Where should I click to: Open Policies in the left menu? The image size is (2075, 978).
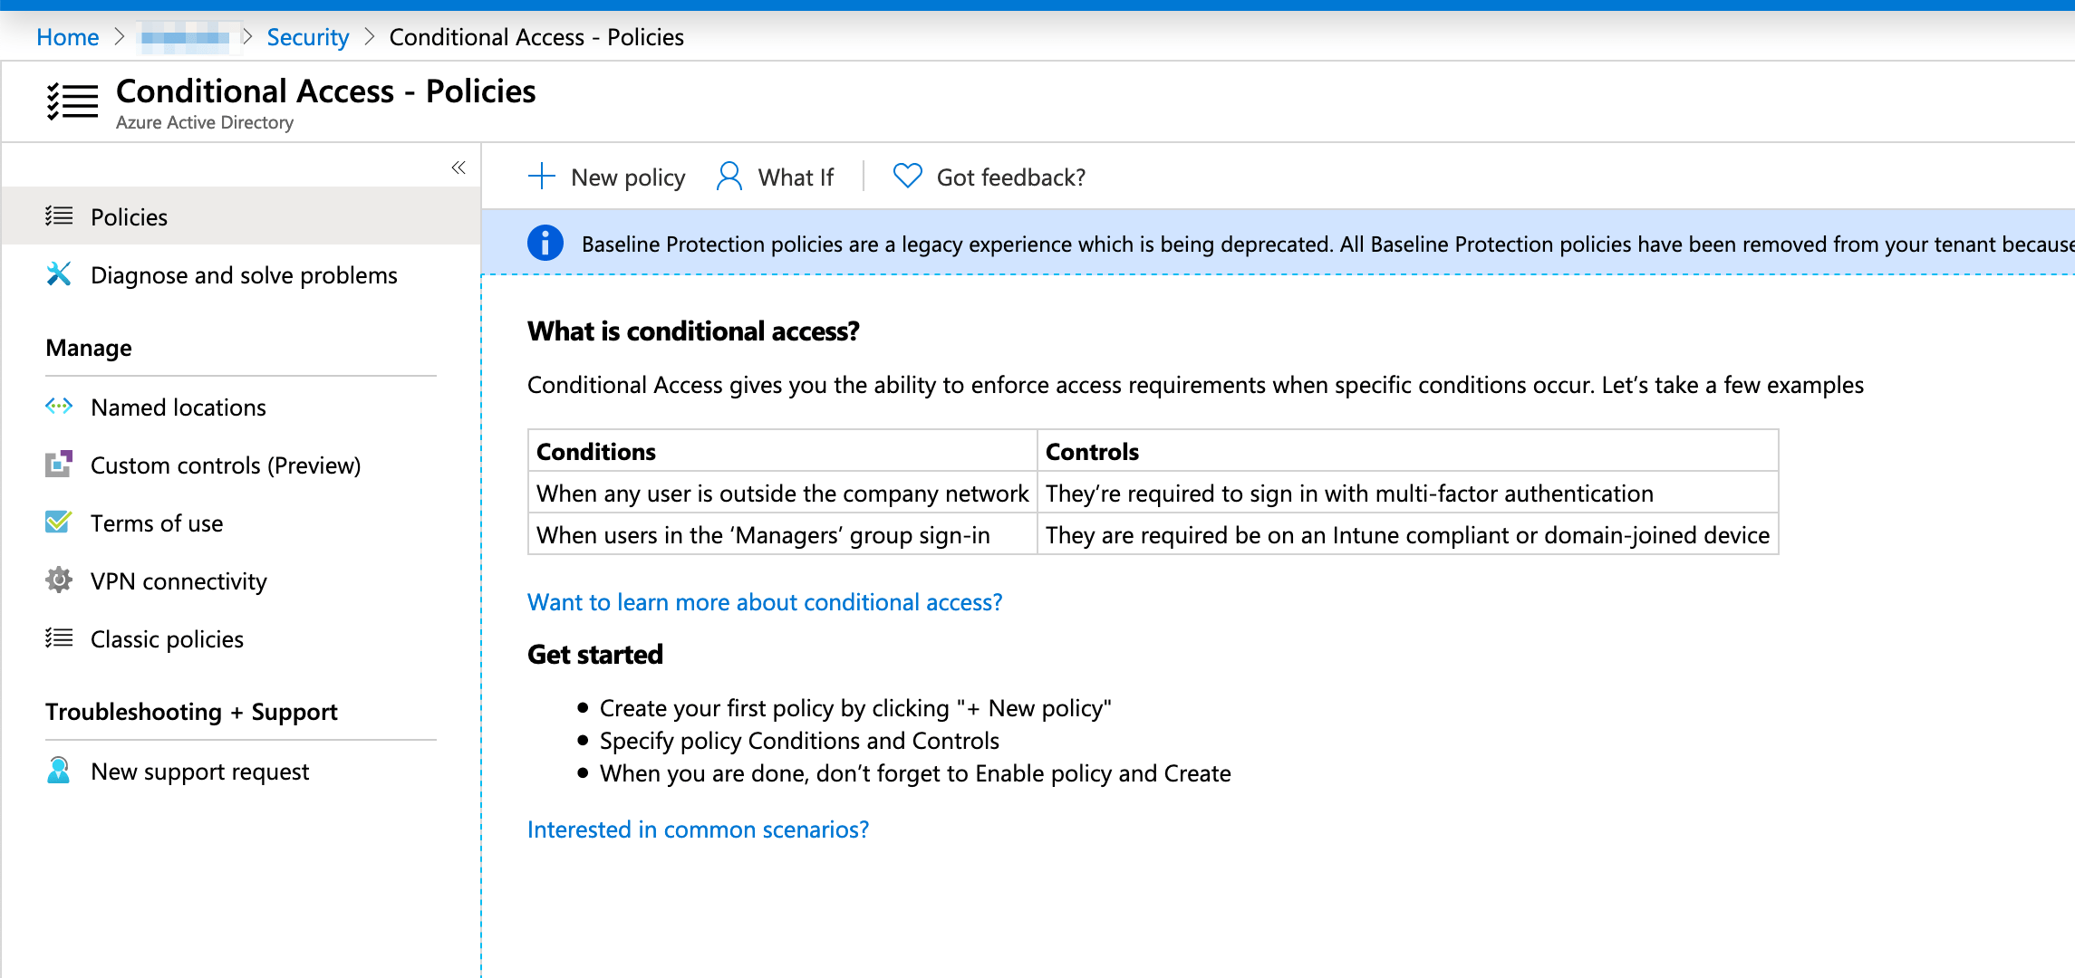click(x=129, y=217)
